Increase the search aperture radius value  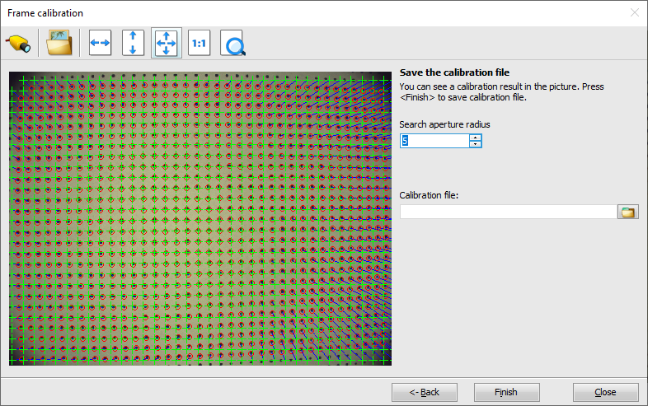click(x=475, y=138)
